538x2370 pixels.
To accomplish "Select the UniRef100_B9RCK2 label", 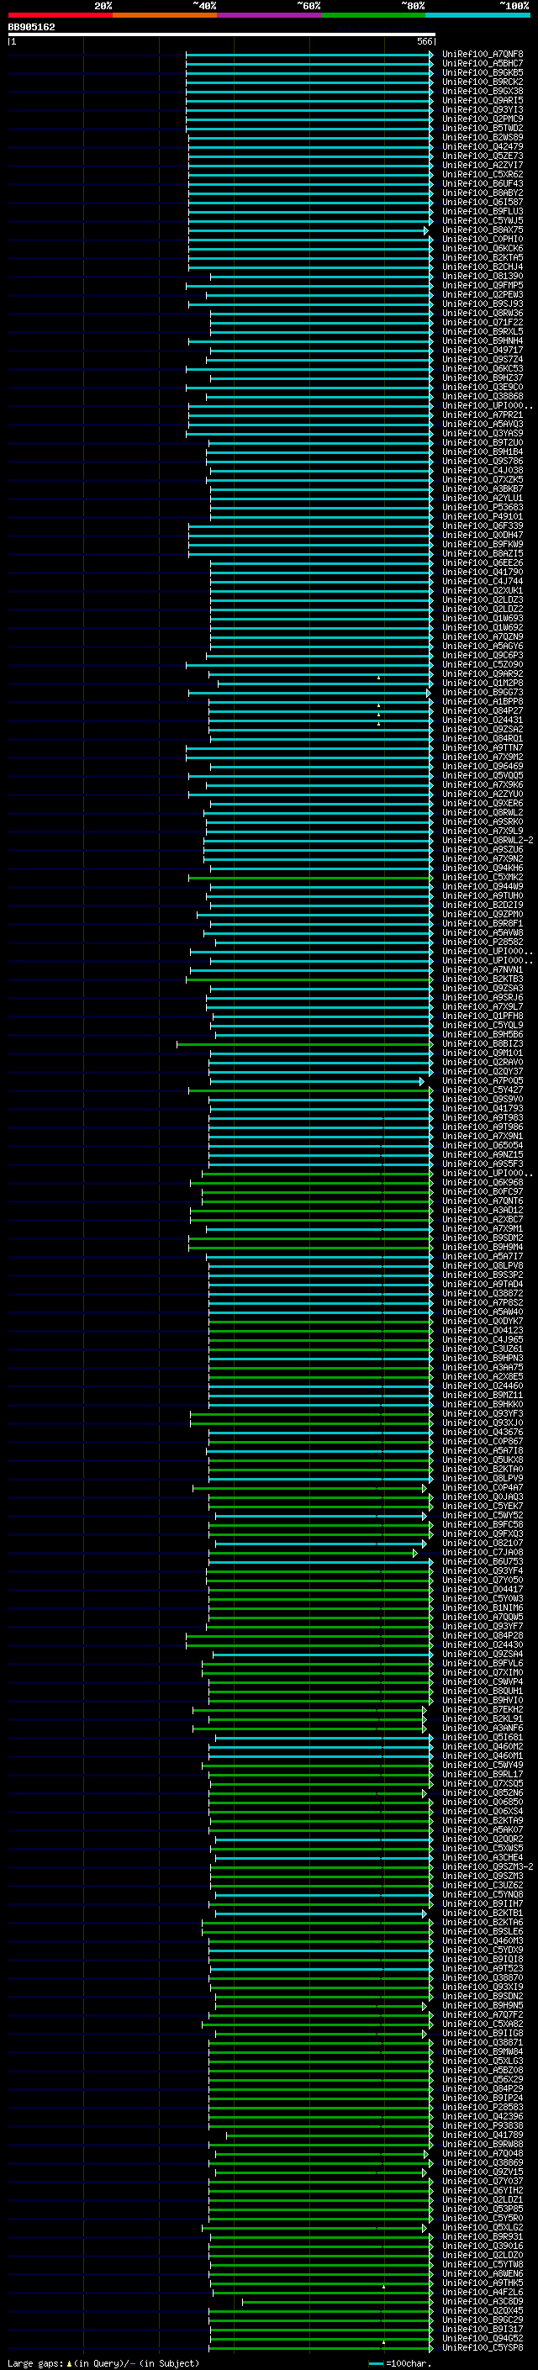I will point(482,82).
